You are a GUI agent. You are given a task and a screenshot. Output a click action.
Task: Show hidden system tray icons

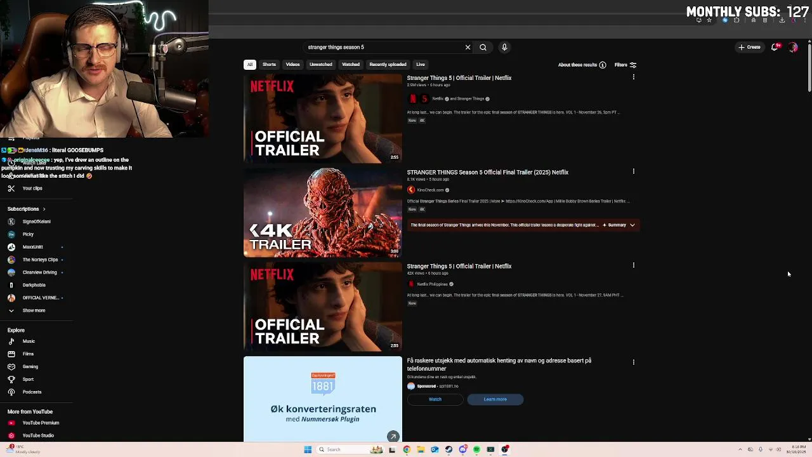tap(740, 449)
